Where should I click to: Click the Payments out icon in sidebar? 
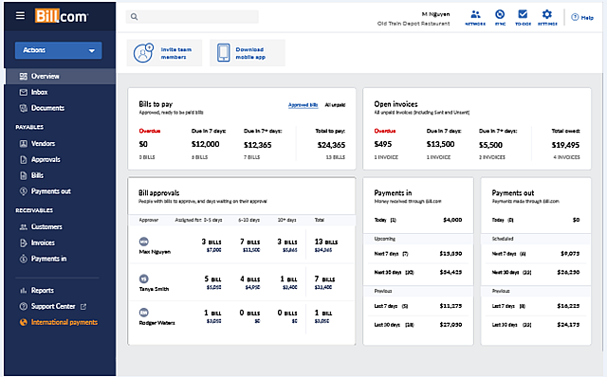click(x=24, y=191)
